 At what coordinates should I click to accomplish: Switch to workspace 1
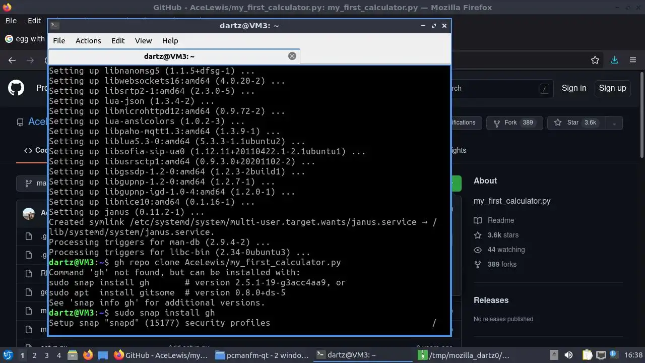(x=22, y=355)
